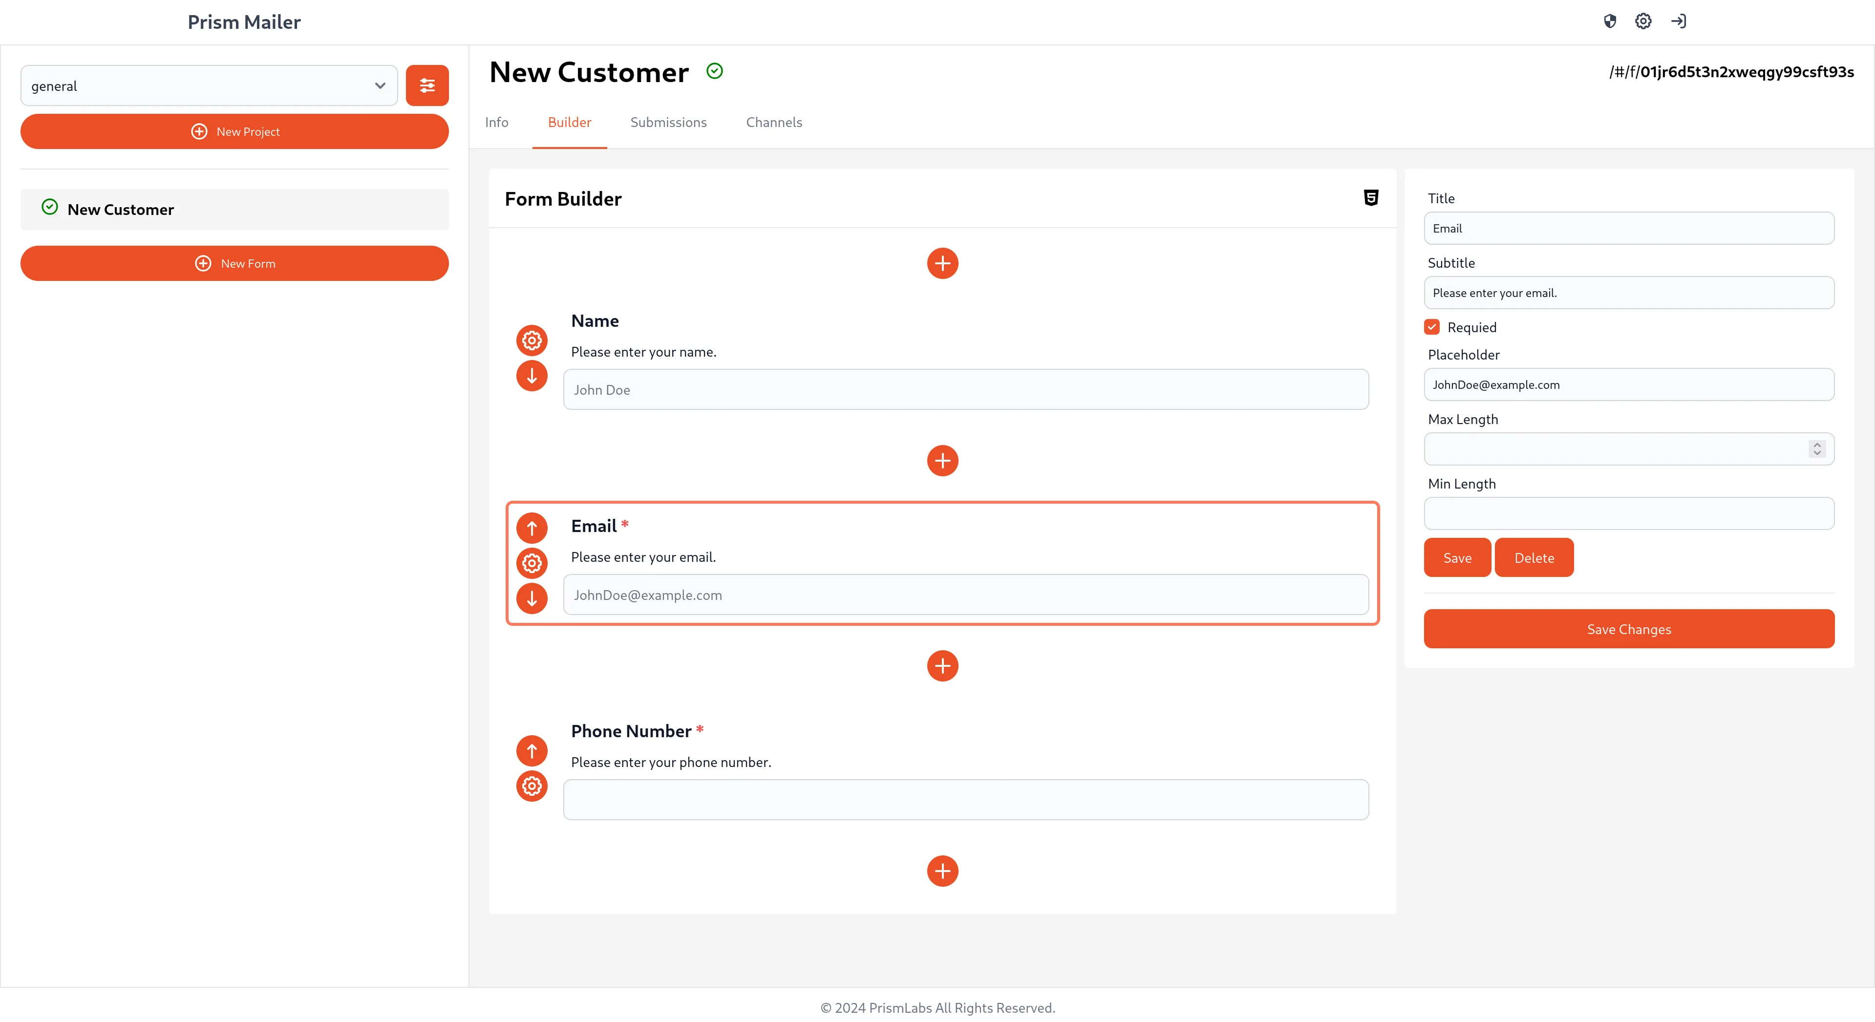Click the Save Changes button
Image resolution: width=1875 pixels, height=1022 pixels.
tap(1628, 629)
